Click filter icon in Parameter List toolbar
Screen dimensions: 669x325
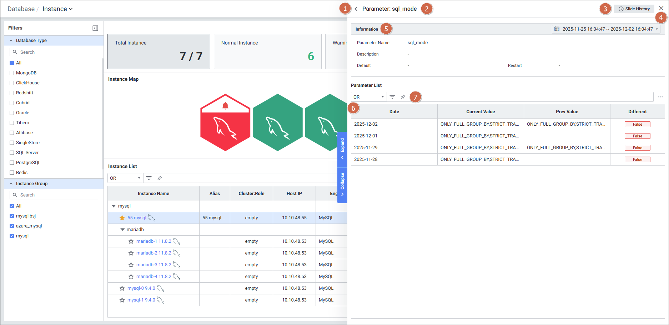392,97
